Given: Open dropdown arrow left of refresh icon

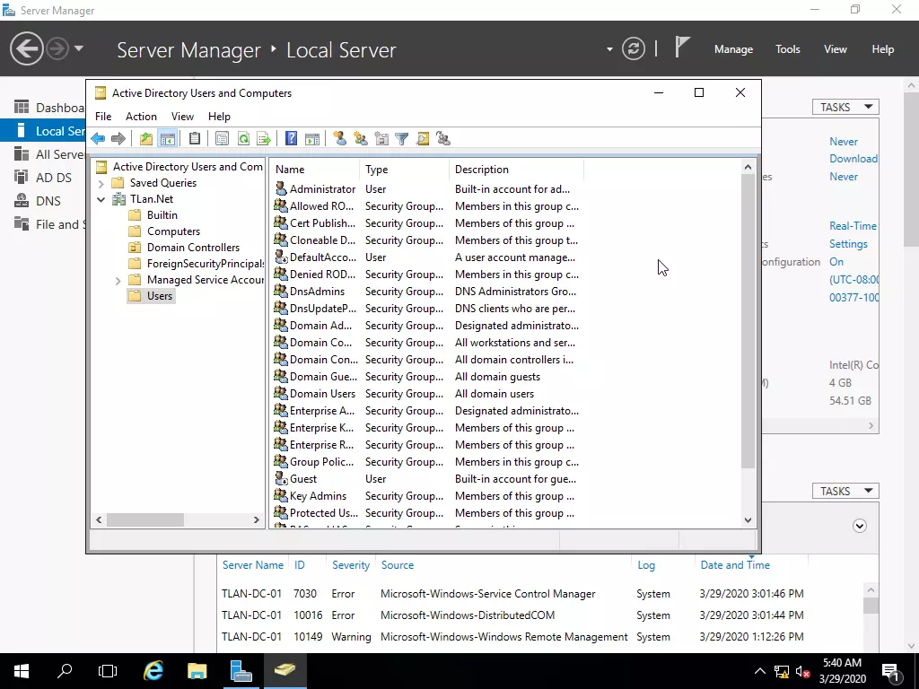Looking at the screenshot, I should click(609, 49).
